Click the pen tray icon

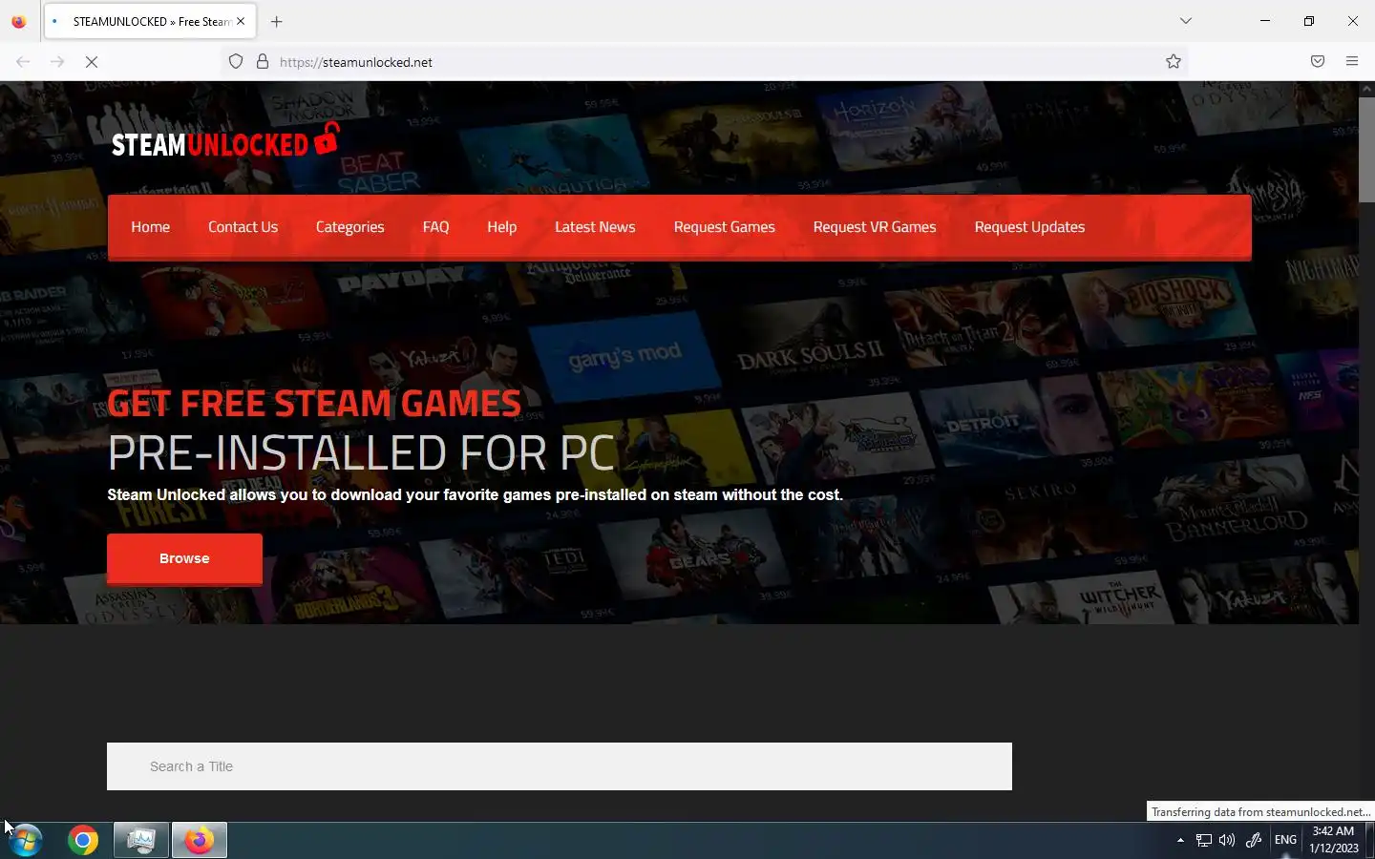1254,841
